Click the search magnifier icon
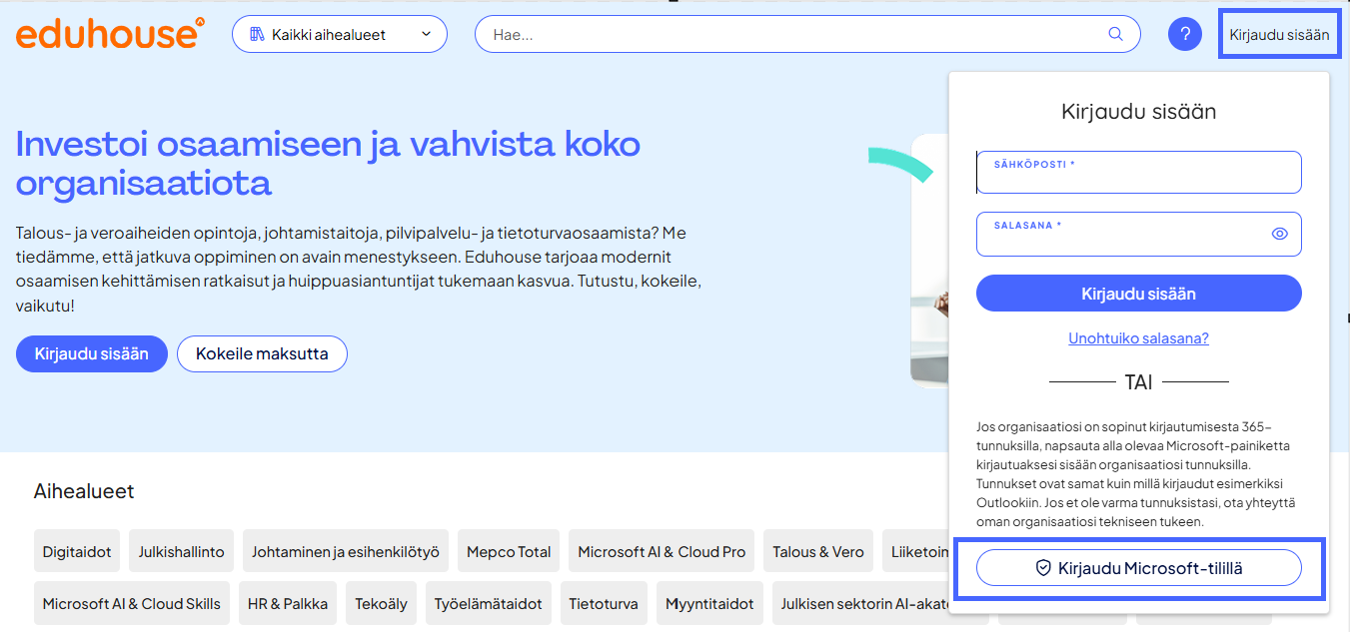This screenshot has height=632, width=1350. tap(1116, 34)
